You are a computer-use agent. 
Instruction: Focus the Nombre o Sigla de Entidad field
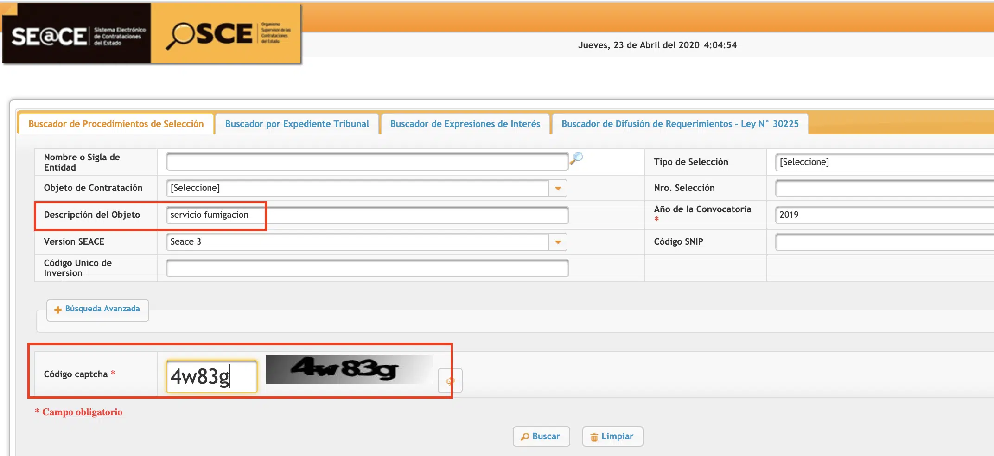[367, 162]
